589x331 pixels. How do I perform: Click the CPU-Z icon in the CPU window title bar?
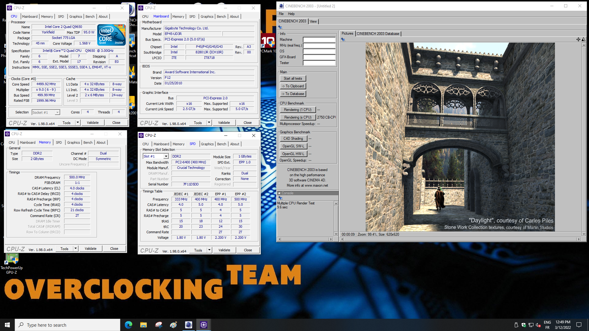click(10, 8)
